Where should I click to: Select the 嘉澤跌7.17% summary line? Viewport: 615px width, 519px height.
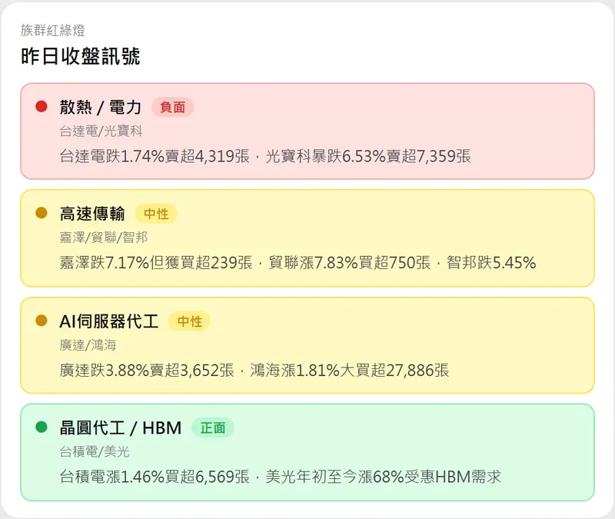(298, 263)
